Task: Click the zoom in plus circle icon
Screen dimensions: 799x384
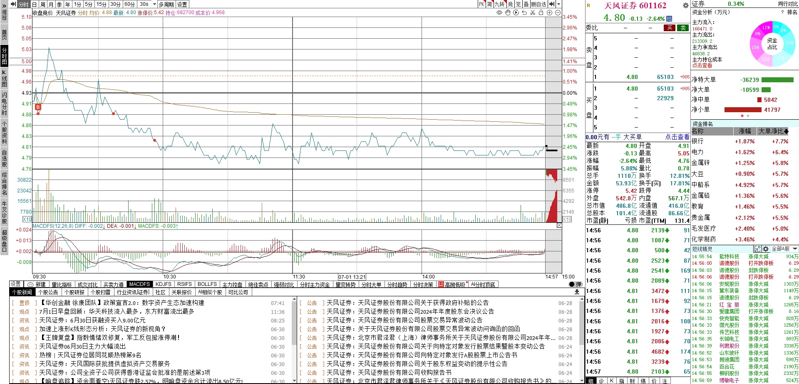Action: pyautogui.click(x=549, y=13)
